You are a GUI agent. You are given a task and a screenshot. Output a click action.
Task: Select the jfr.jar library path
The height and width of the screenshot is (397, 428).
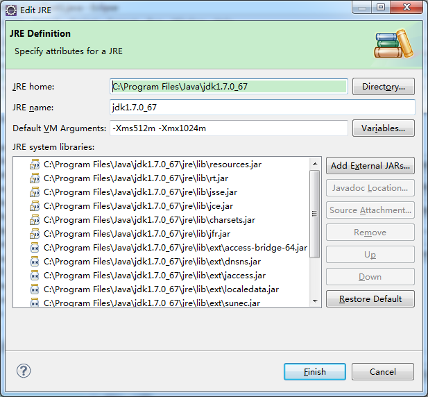pyautogui.click(x=137, y=234)
